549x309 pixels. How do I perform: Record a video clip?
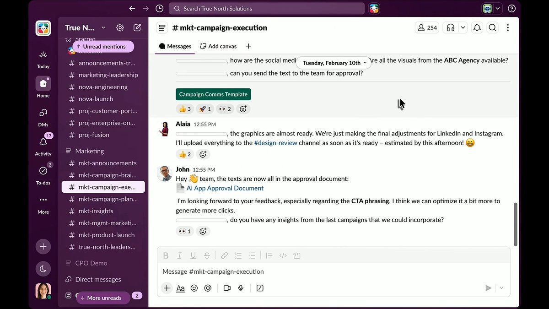point(227,288)
